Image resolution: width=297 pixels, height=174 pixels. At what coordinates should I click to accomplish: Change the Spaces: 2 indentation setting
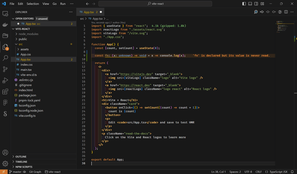(x=235, y=172)
